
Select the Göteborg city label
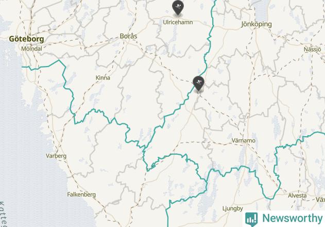27,39
